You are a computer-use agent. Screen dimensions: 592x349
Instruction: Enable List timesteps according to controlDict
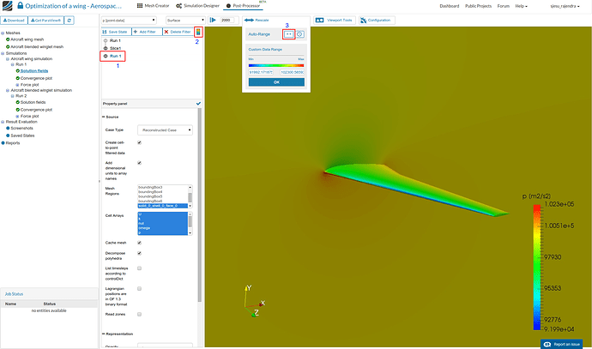(139, 268)
